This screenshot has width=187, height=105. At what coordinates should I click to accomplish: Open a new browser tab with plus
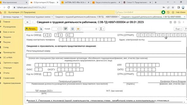point(155,2)
